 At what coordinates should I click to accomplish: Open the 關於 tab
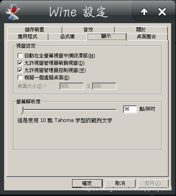pyautogui.click(x=141, y=30)
